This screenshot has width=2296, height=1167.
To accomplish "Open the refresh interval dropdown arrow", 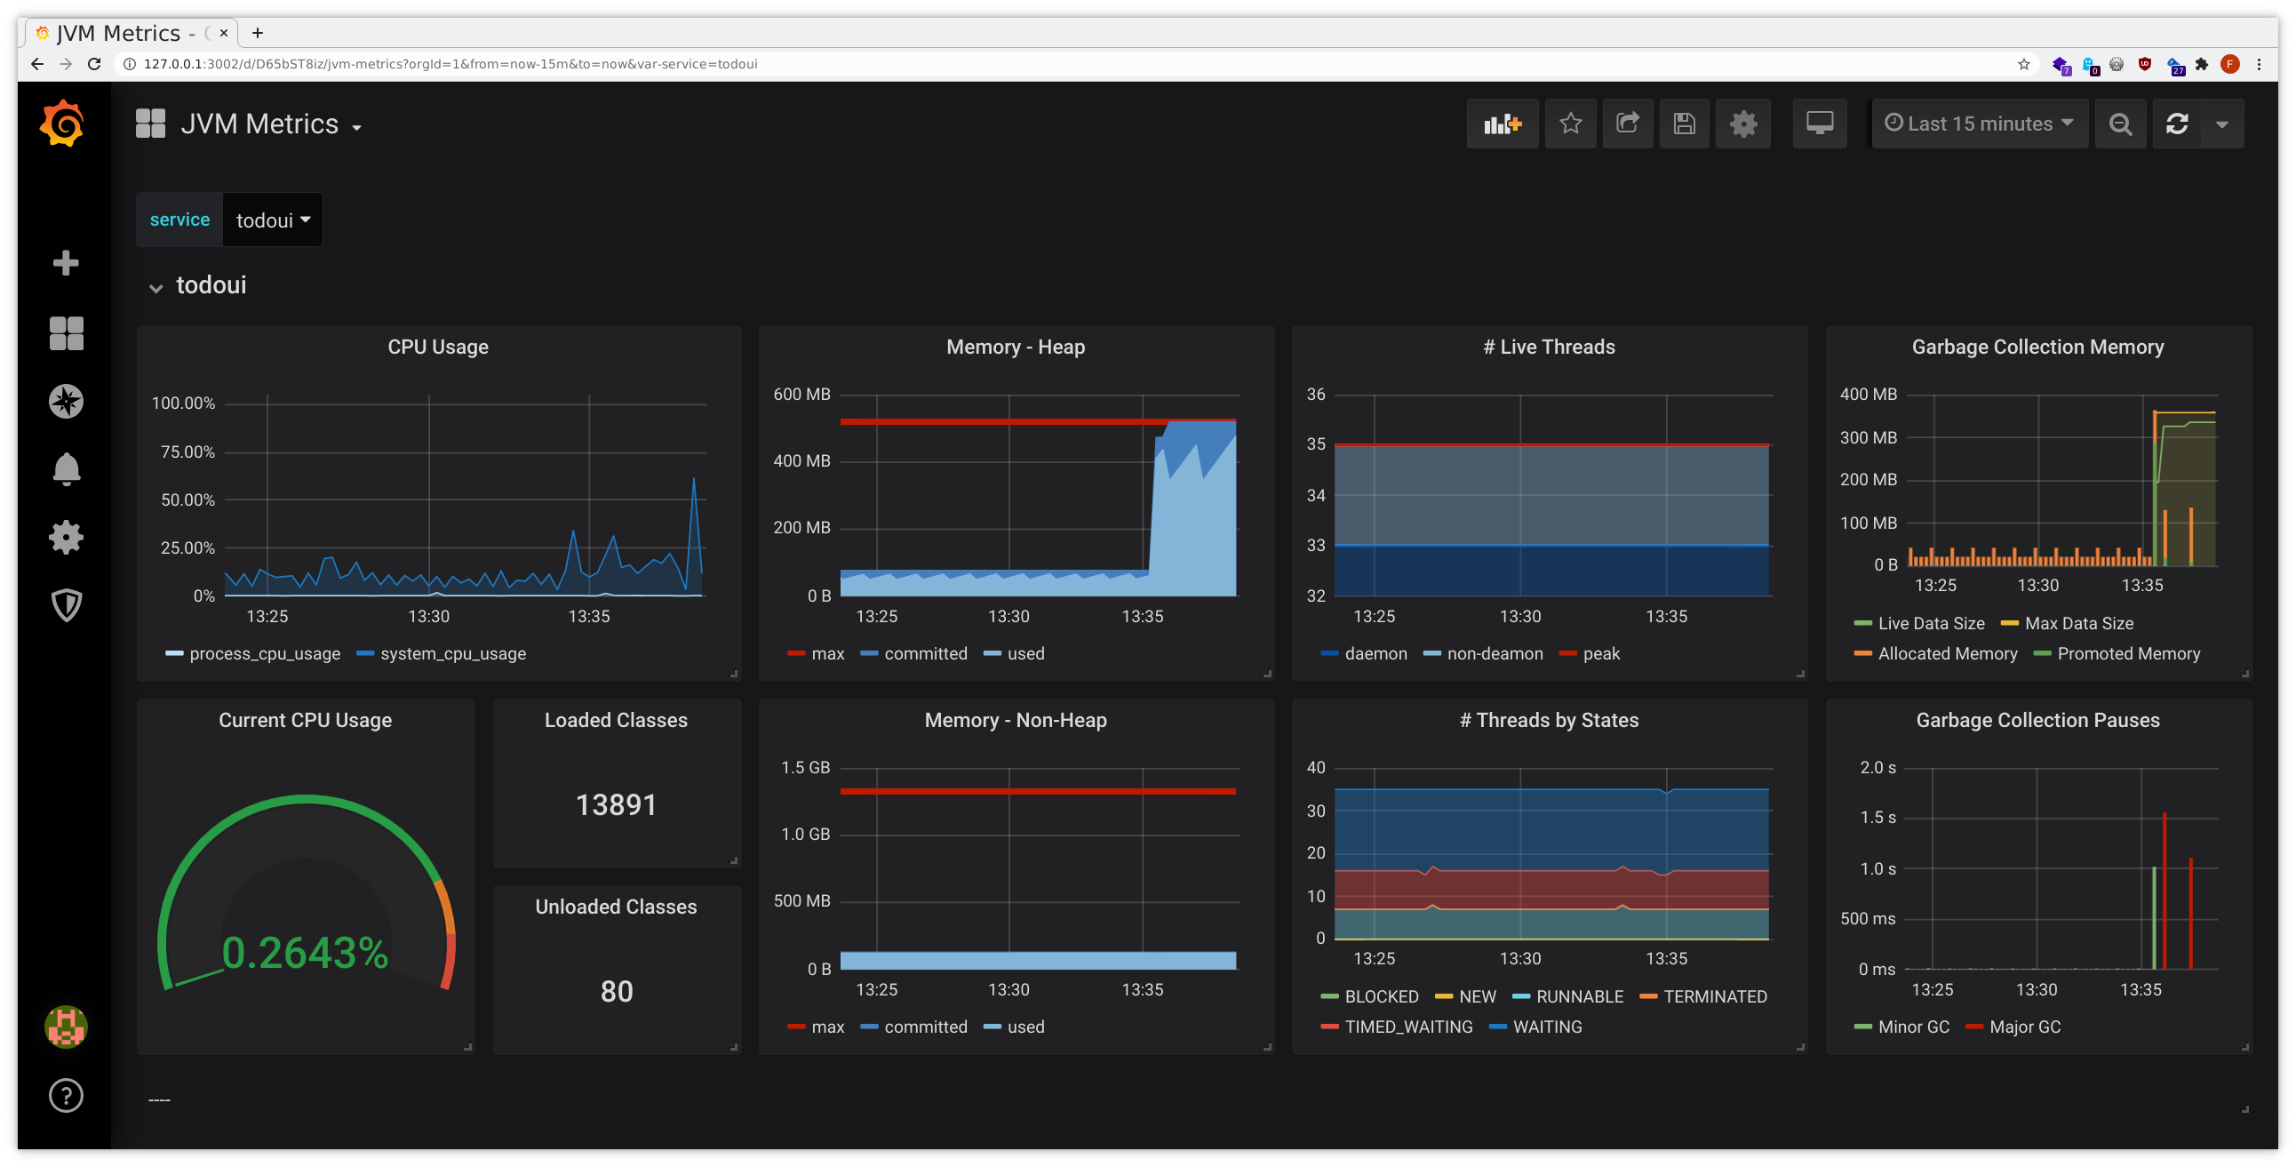I will coord(2223,124).
